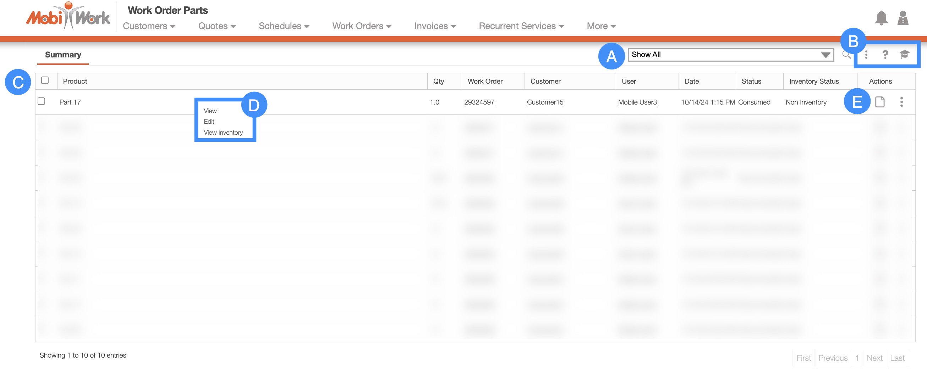Click the document icon for Part 17
Viewport: 927px width, 370px height.
tap(880, 102)
